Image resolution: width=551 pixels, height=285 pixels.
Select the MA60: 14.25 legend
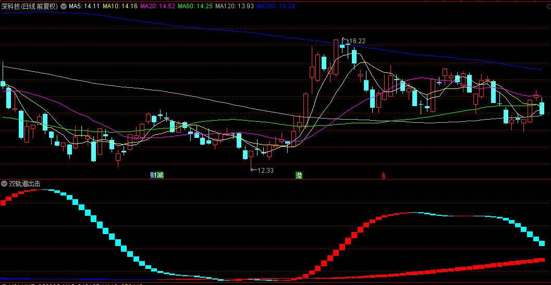tap(195, 6)
